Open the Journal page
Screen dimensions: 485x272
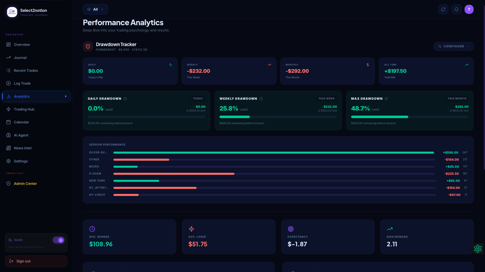pyautogui.click(x=36, y=58)
